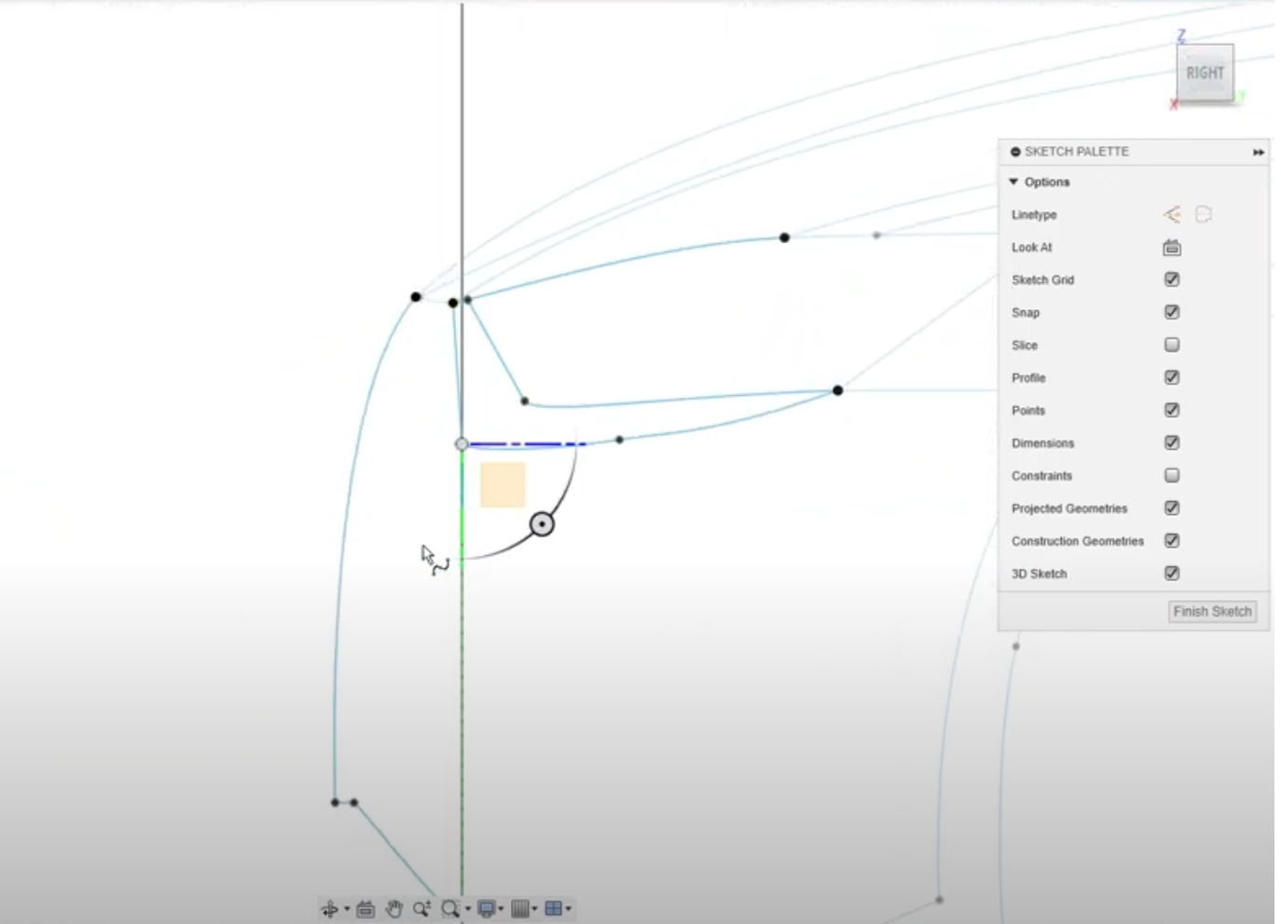Screen dimensions: 1281x924
Task: Click the Grid and Snaps icon
Action: [520, 909]
